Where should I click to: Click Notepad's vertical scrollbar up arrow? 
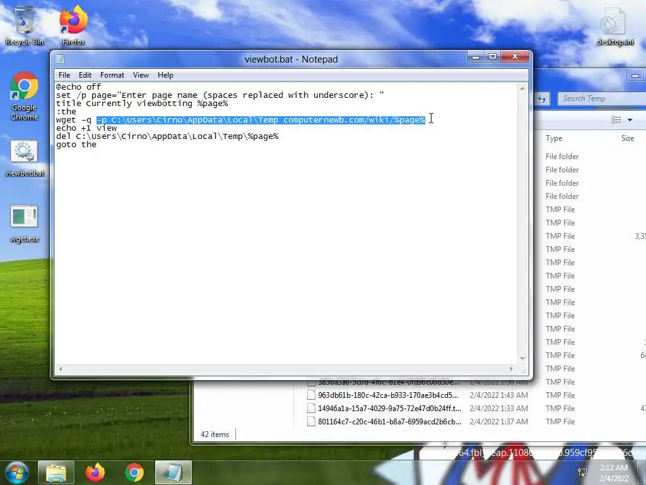tap(522, 88)
